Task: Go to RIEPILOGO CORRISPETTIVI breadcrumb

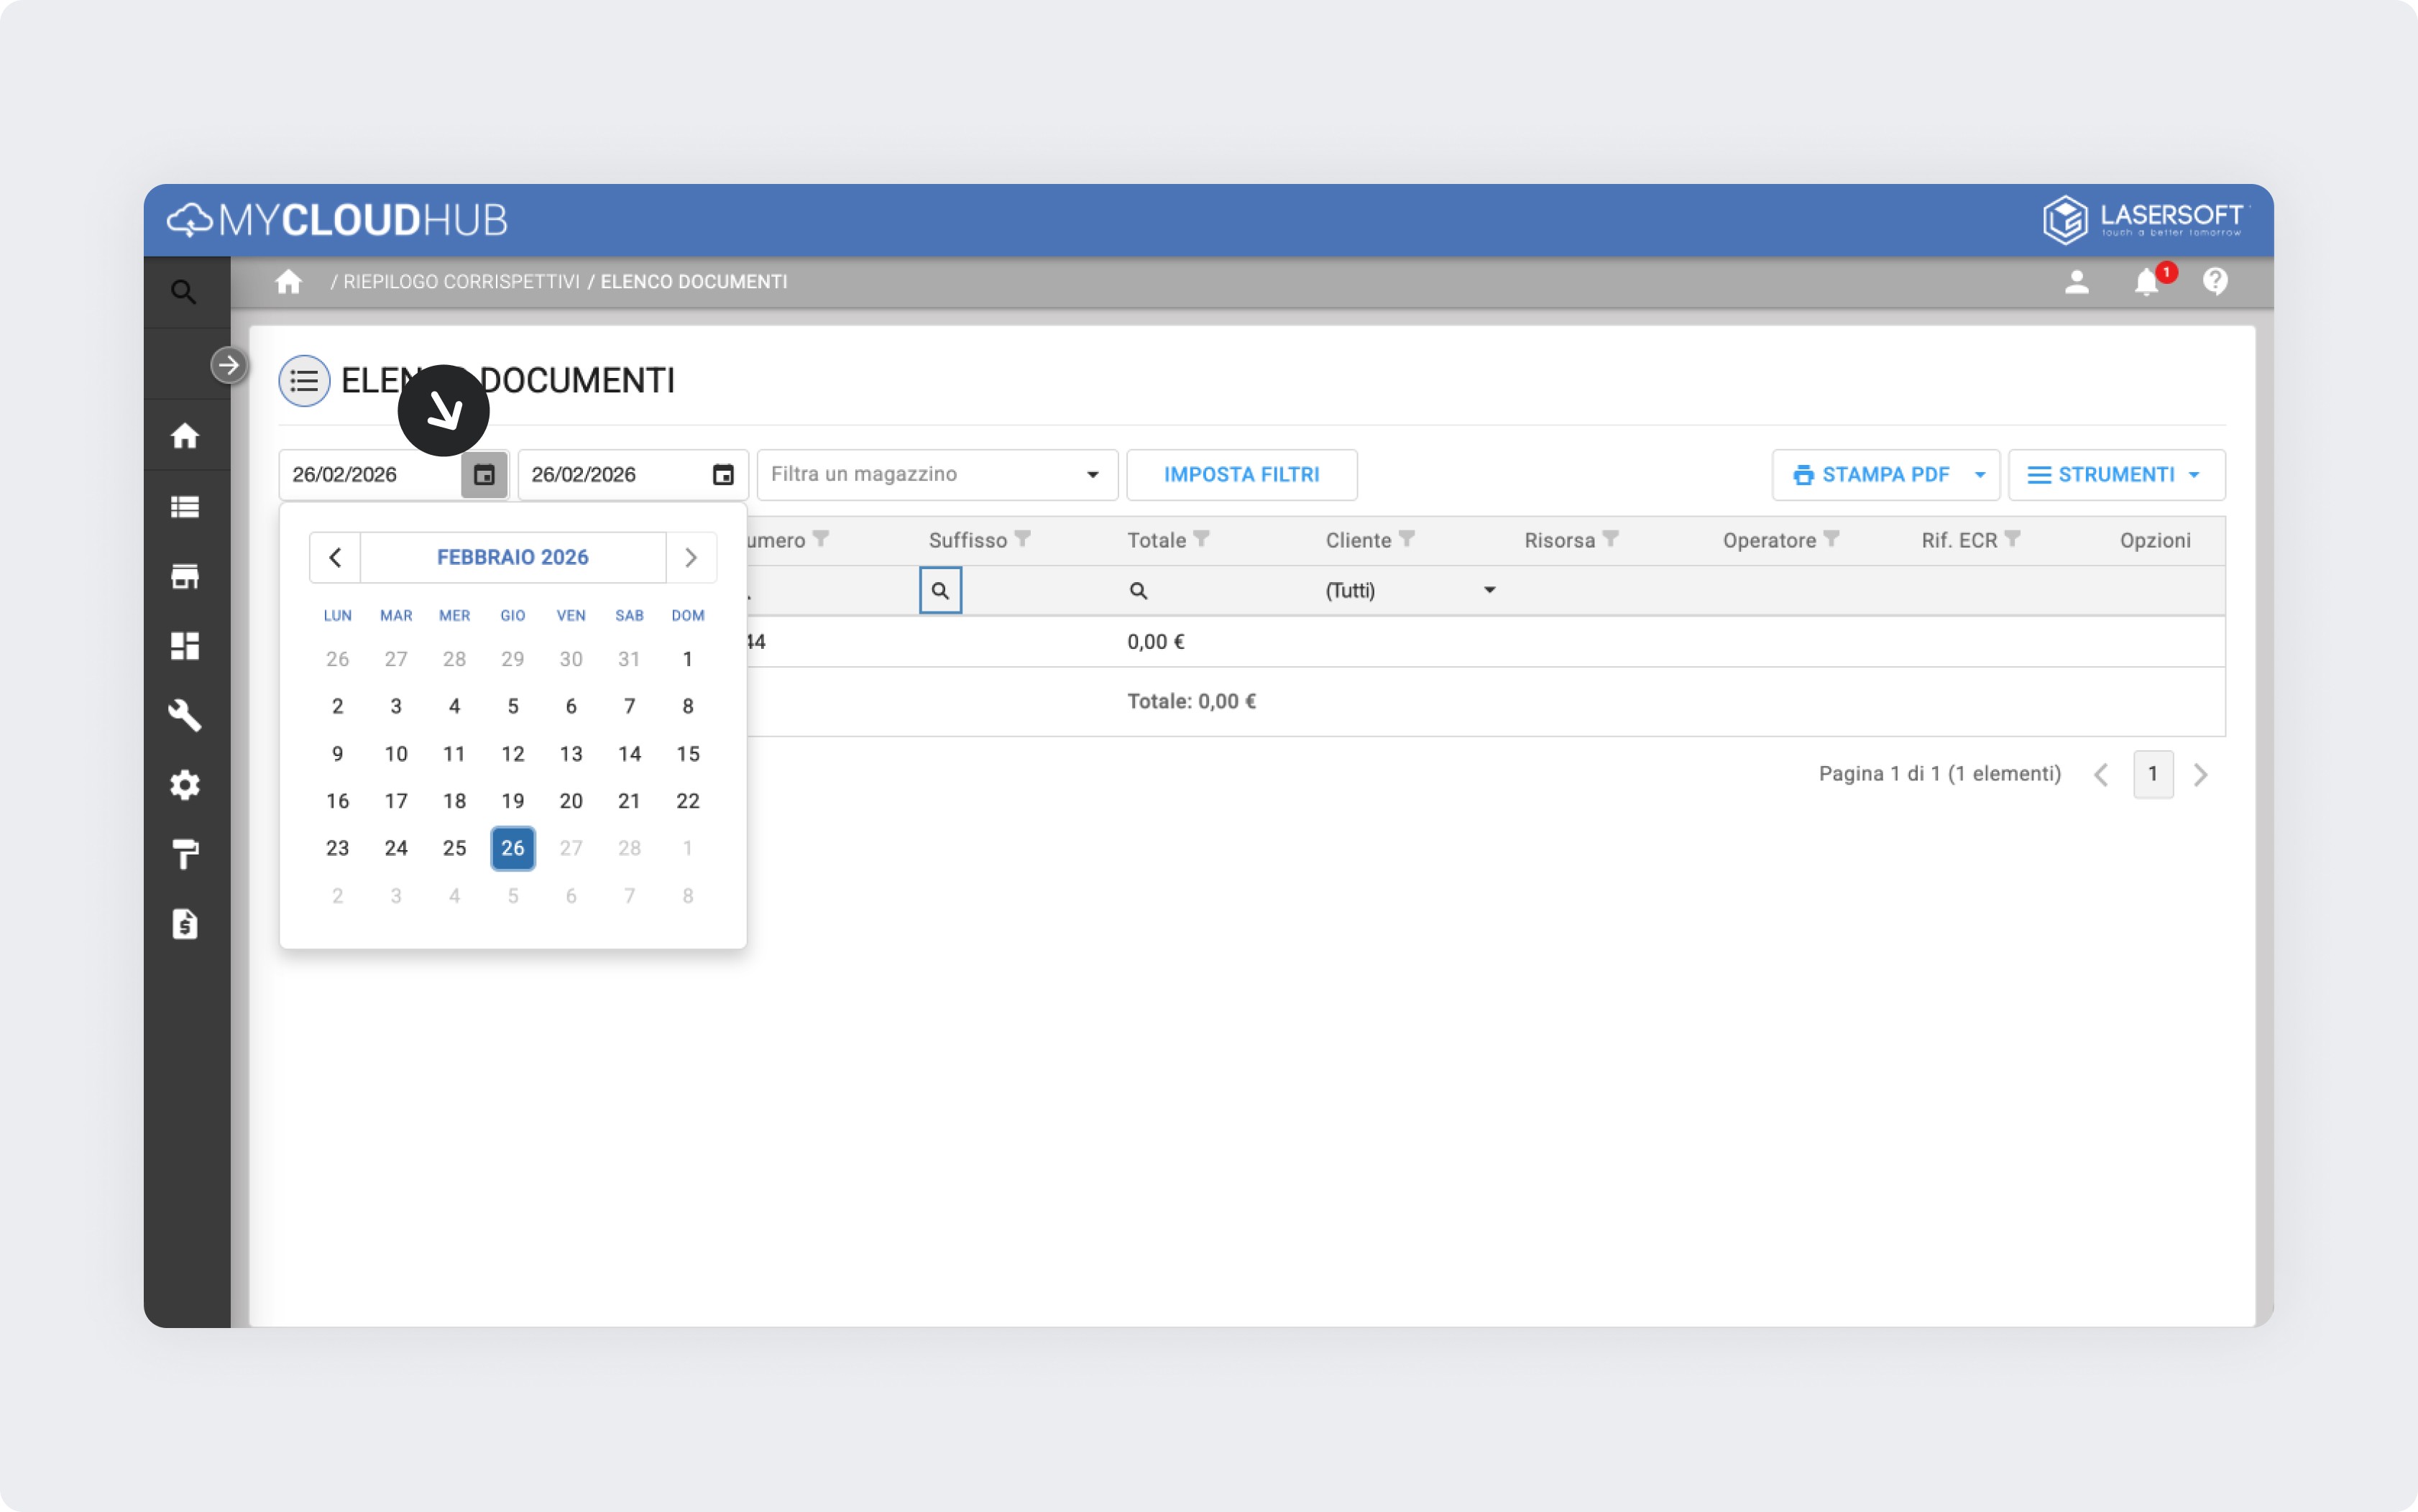Action: [461, 282]
